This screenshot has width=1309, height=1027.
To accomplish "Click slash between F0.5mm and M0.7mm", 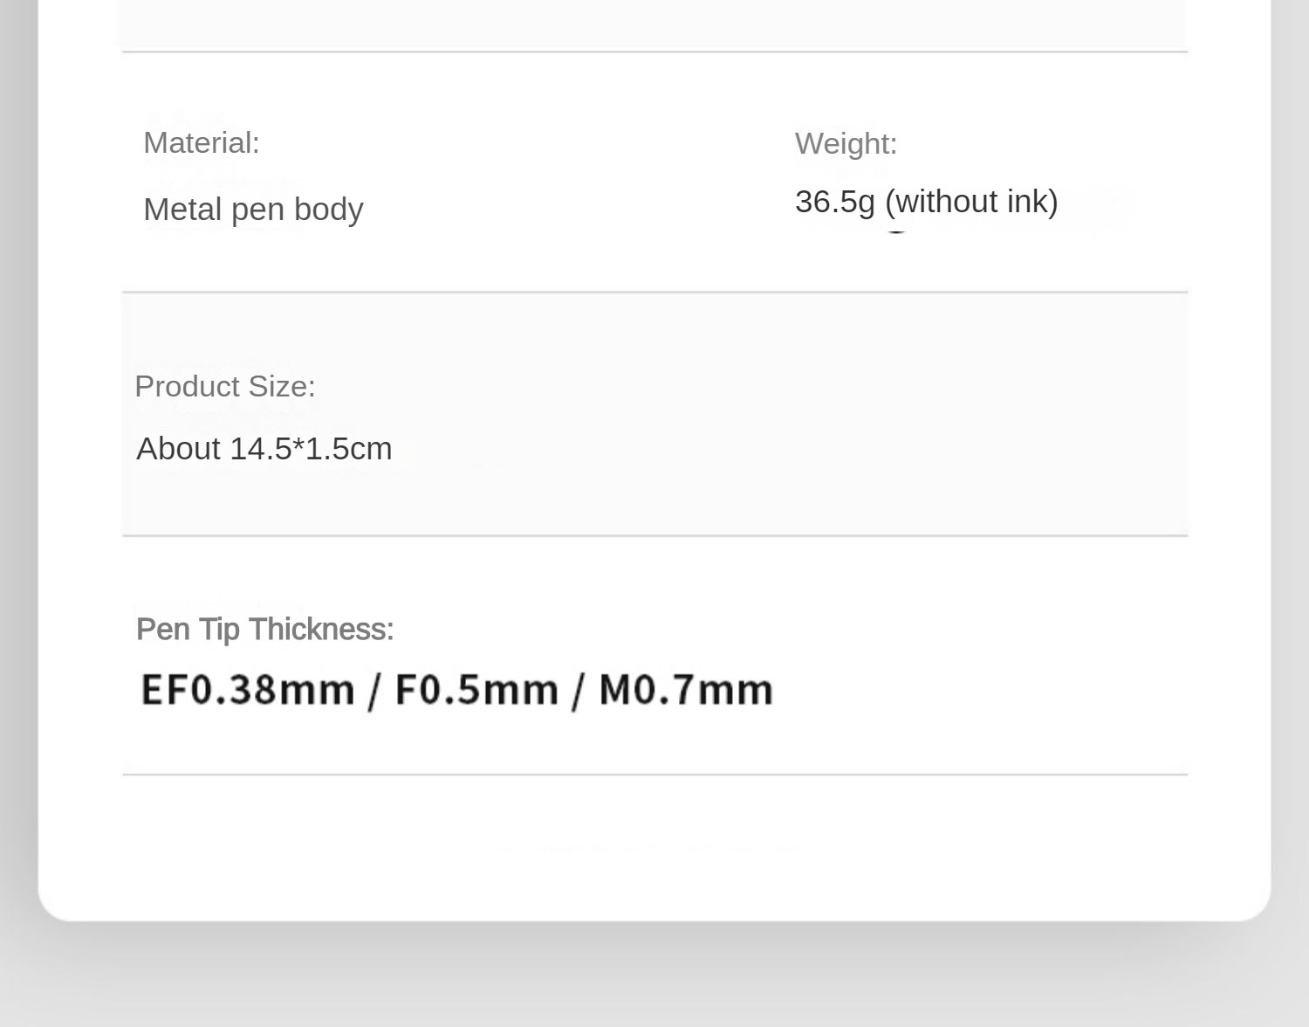I will [578, 691].
